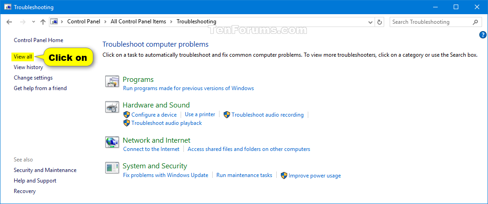
Task: Close the Troubleshooting window
Action: point(477,7)
